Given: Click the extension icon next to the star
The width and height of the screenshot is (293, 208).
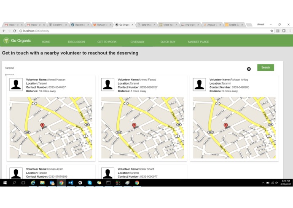Looking at the screenshot, I should (278, 31).
